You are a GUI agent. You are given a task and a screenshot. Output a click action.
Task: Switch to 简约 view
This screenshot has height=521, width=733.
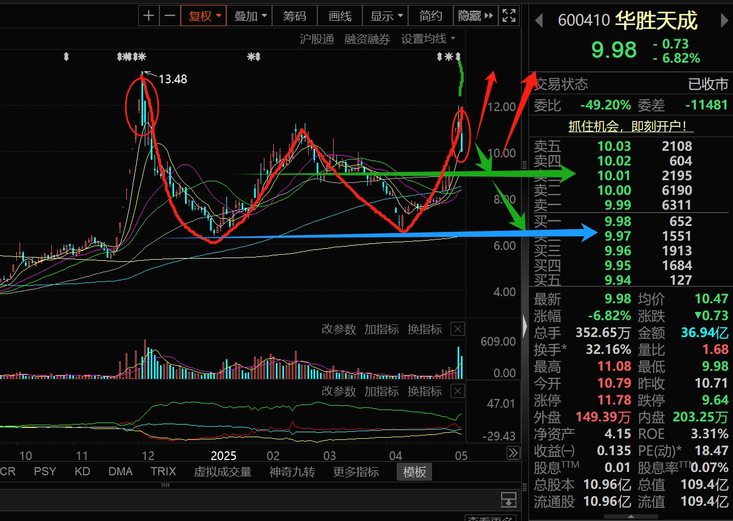tap(430, 16)
